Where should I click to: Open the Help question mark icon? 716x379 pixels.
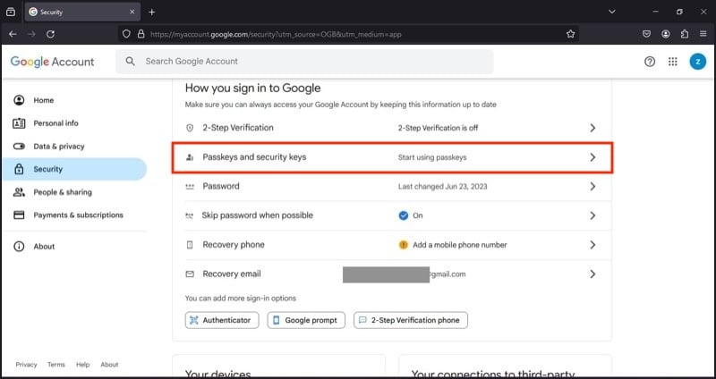[650, 62]
